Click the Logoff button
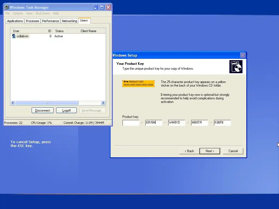The width and height of the screenshot is (279, 209). tap(66, 110)
